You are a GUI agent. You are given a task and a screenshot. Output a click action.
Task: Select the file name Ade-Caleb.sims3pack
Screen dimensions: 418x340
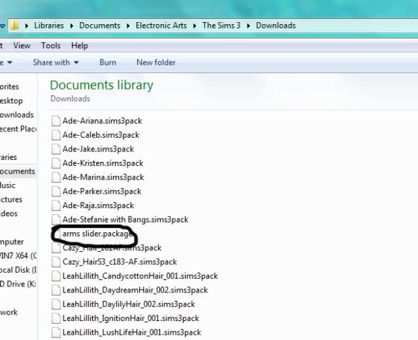point(101,135)
